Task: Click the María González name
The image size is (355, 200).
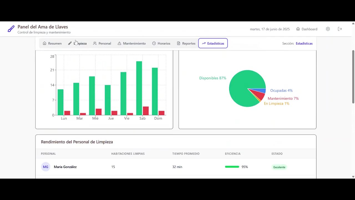Action: (x=65, y=167)
